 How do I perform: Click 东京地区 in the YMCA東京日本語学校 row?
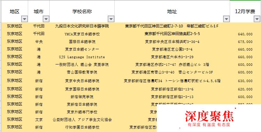tap(15, 34)
